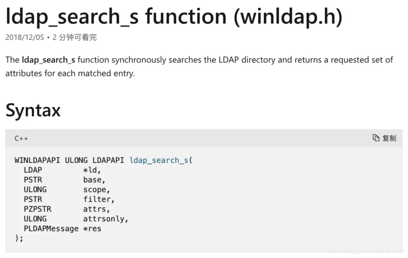Click the WINLDAPAPI keyword in code
Viewport: 408px width, 258px height.
point(37,160)
